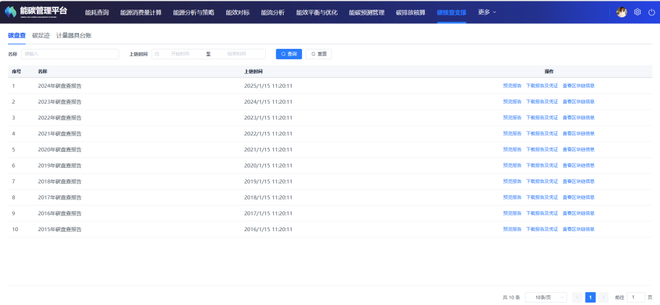Screen dimensions: 660x305
Task: Click the calendar icon in date range
Action: click(157, 54)
